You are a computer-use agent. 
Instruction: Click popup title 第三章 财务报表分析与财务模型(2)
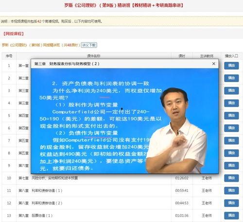point(67,64)
